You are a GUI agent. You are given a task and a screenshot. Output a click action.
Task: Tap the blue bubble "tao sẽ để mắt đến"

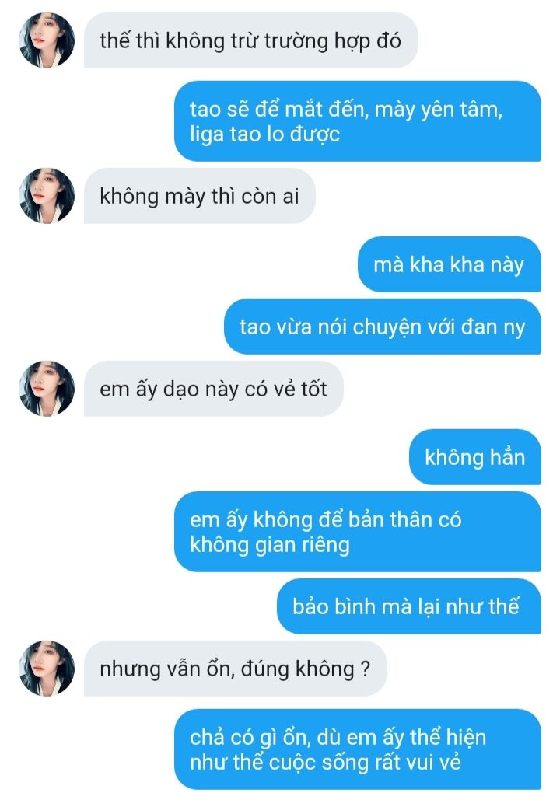pyautogui.click(x=358, y=121)
